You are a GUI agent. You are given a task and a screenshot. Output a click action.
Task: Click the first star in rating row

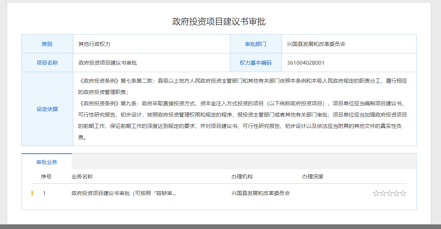(x=376, y=193)
